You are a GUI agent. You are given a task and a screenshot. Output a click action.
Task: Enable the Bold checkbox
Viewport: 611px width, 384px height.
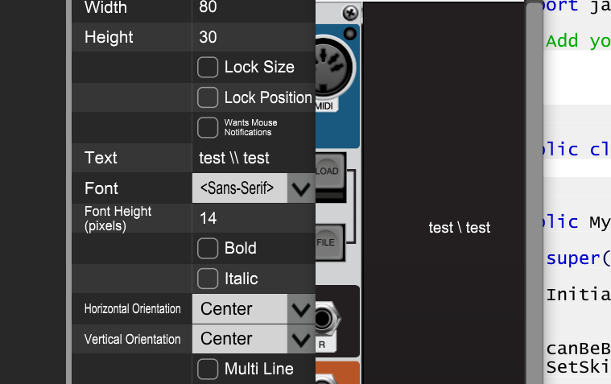pos(208,248)
